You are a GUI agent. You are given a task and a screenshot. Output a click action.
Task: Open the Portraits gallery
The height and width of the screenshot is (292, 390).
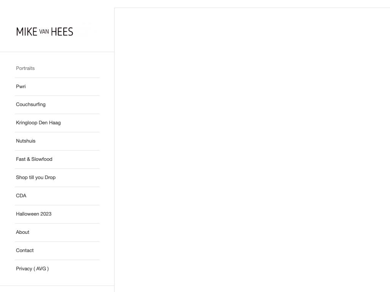tap(25, 68)
